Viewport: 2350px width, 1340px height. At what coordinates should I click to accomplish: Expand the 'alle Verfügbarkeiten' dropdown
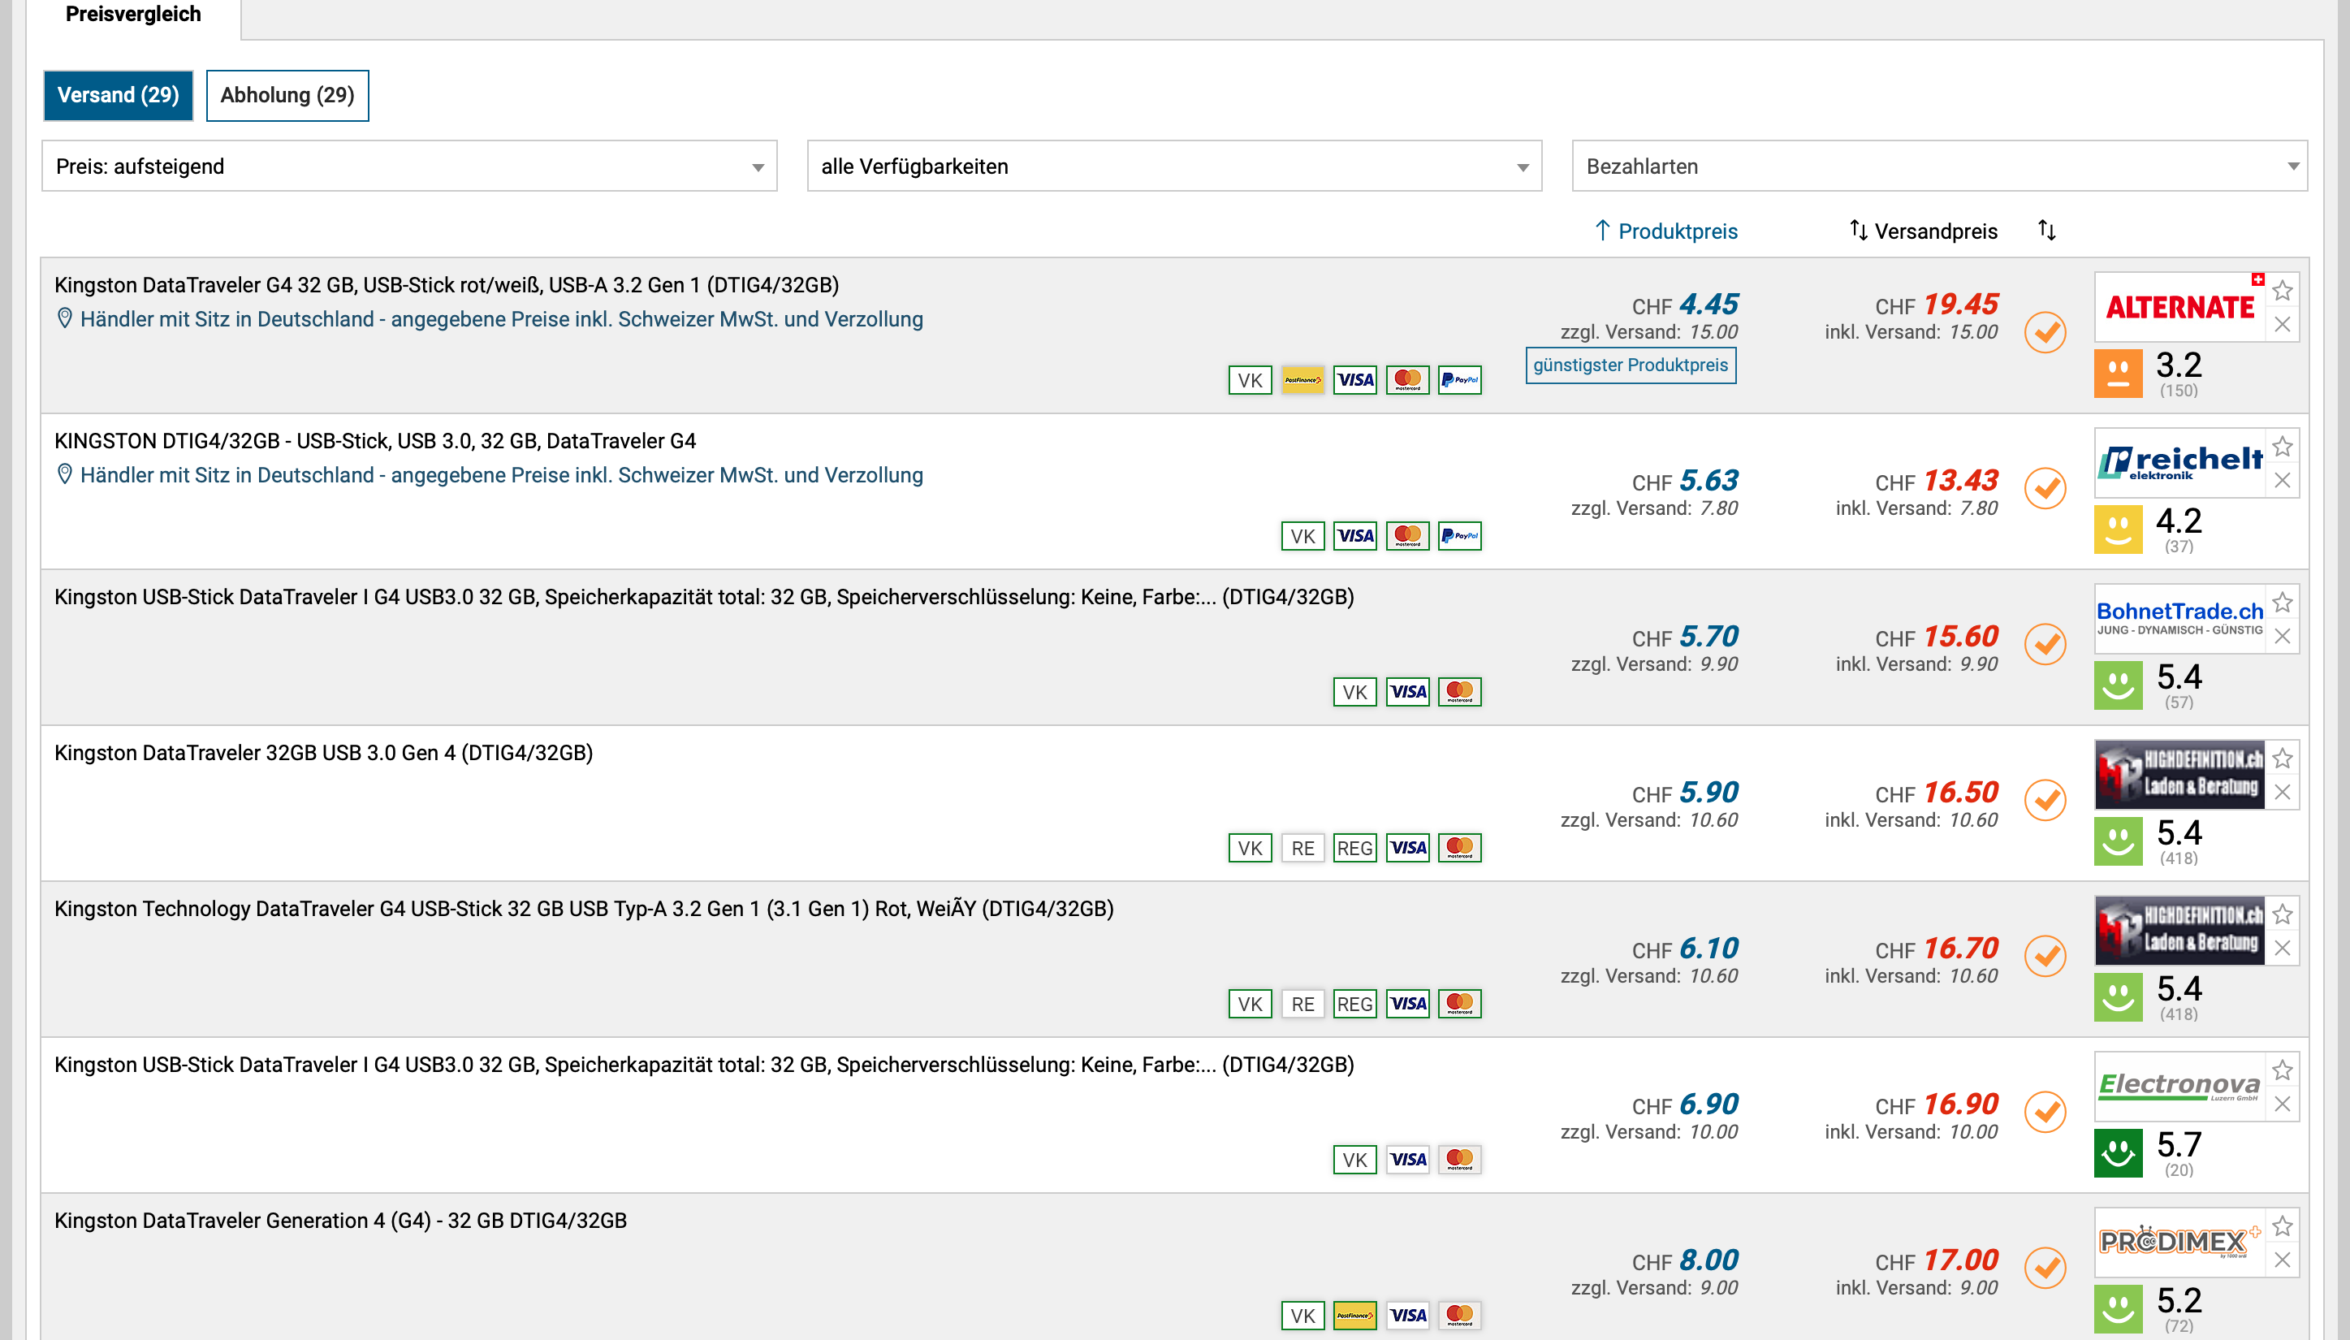coord(1174,166)
